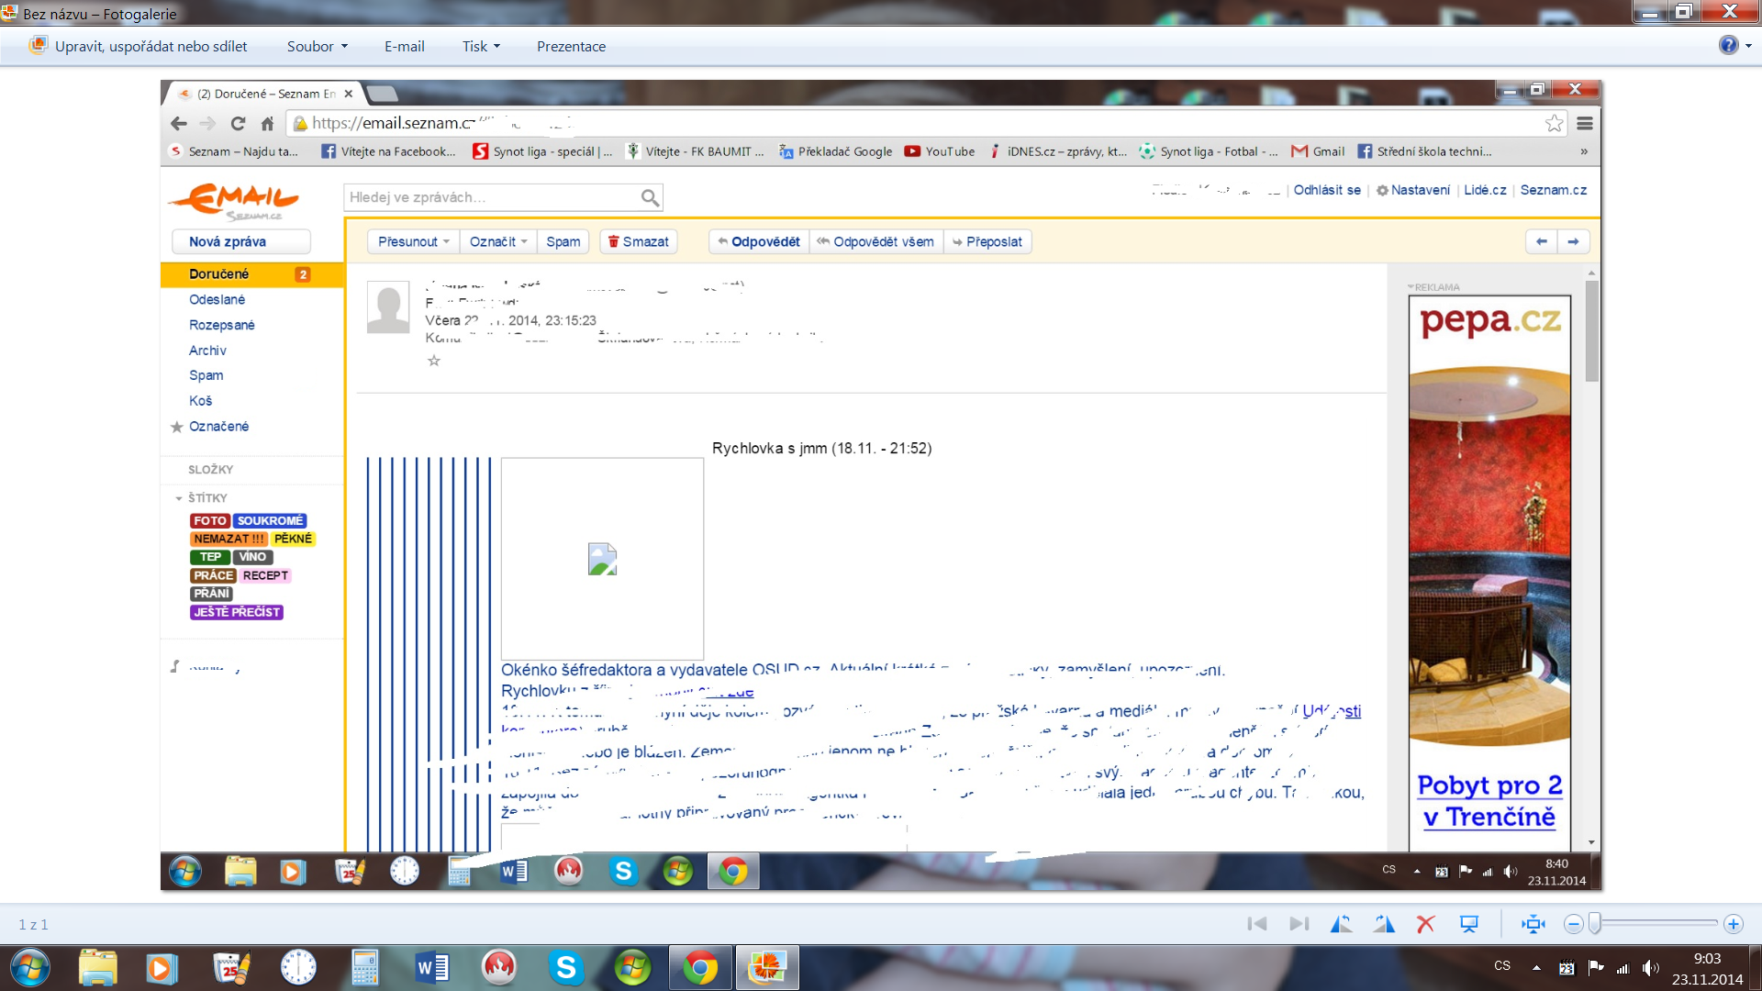
Task: Toggle fit photo to window
Action: [1533, 924]
